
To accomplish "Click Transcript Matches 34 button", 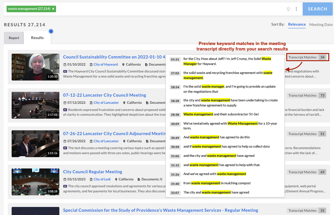I will [x=306, y=57].
